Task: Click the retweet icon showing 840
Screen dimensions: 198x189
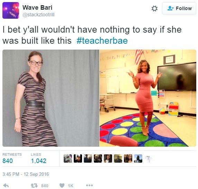Action: pos(34,186)
